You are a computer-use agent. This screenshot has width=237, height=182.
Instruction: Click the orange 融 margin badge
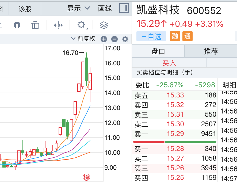pyautogui.click(x=175, y=36)
